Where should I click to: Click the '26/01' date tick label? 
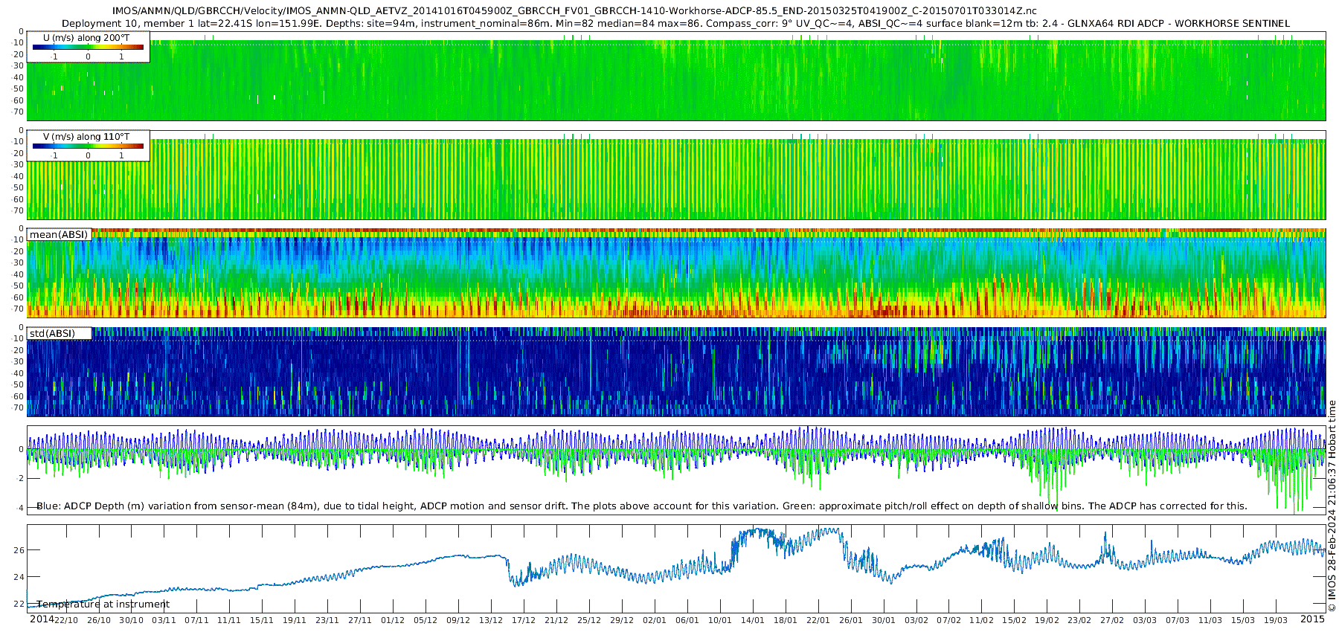[x=851, y=620]
